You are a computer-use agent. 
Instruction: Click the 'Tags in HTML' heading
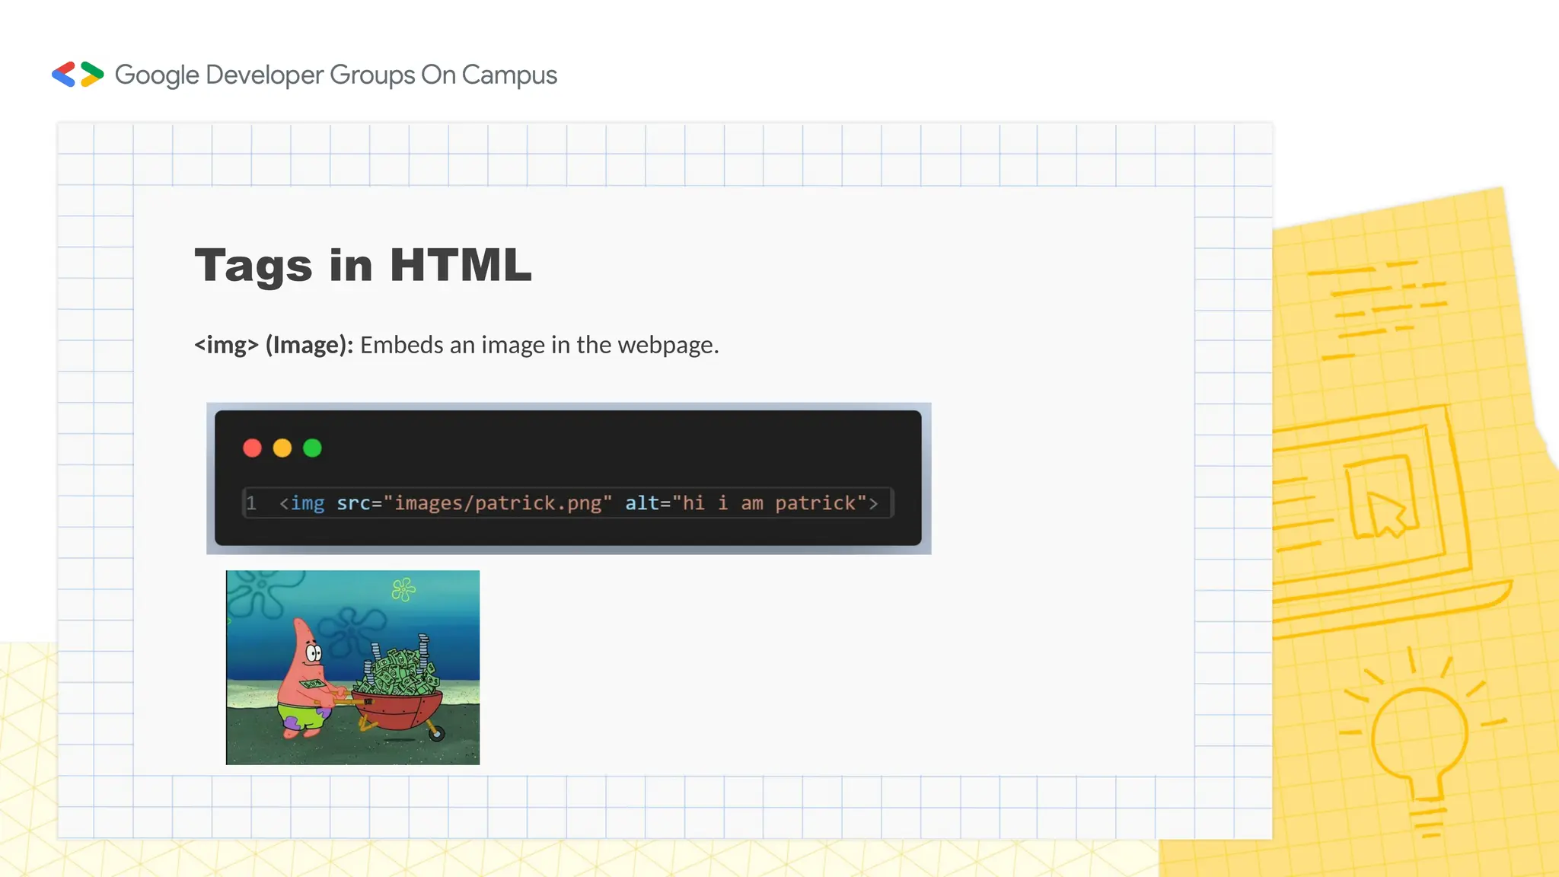click(363, 266)
